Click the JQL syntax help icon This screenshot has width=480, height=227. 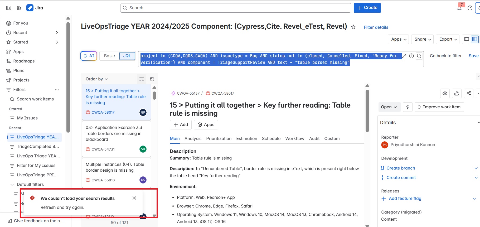pyautogui.click(x=411, y=56)
